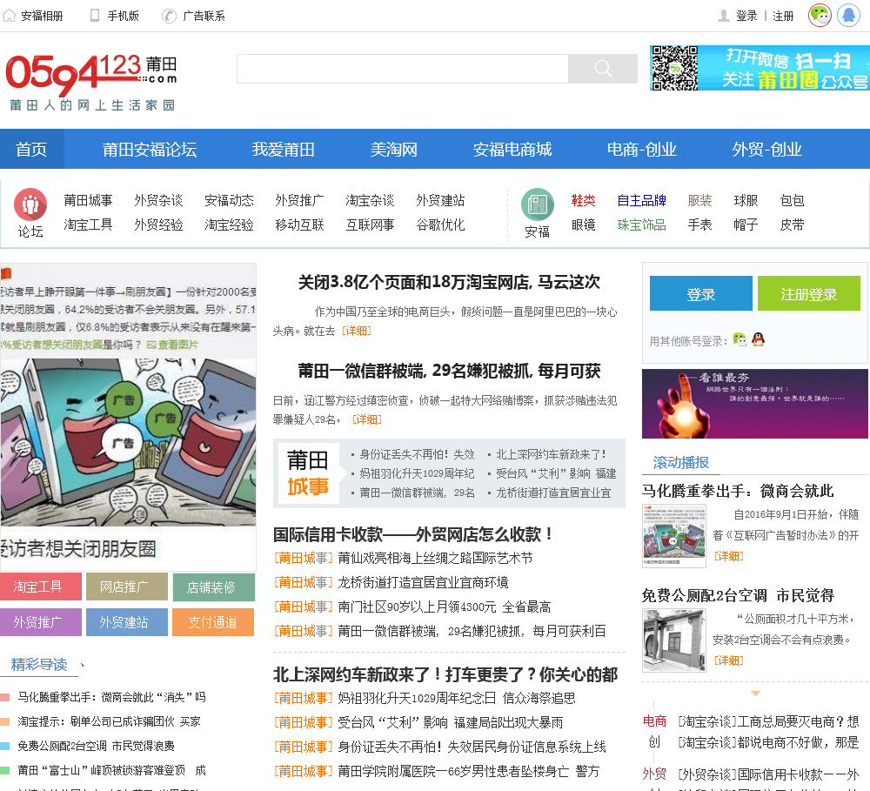Click the 看谁最夯 purple banner image
Screen dimensions: 870x791
coord(755,404)
